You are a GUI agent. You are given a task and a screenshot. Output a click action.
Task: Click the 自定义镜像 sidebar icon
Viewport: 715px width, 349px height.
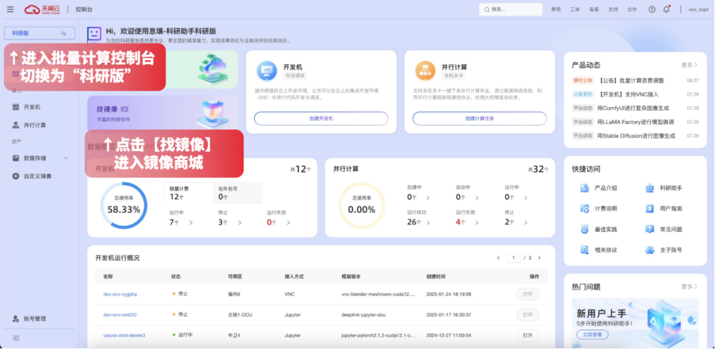click(x=15, y=176)
